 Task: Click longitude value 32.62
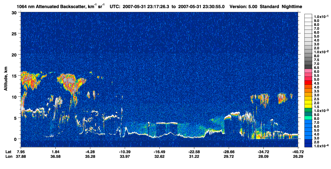click(x=159, y=156)
